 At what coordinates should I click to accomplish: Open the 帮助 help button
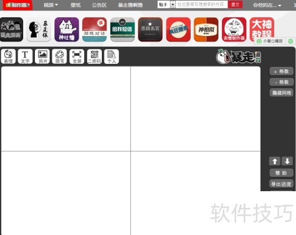(281, 173)
